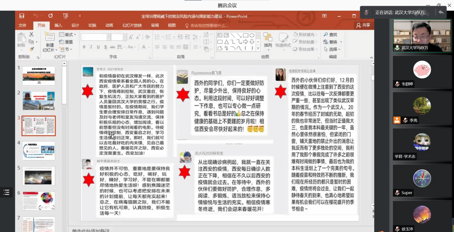Switch to the 插入 (Insert) tab
Image resolution: width=454 pixels, height=232 pixels.
click(58, 25)
